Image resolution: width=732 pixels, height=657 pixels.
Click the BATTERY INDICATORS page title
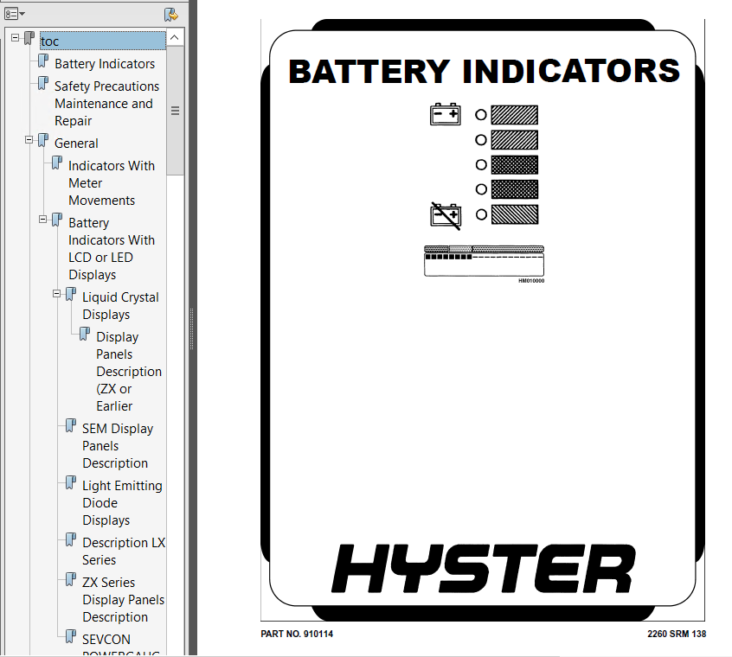[x=485, y=72]
